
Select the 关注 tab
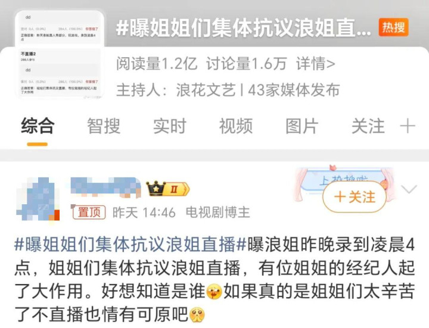tap(368, 126)
